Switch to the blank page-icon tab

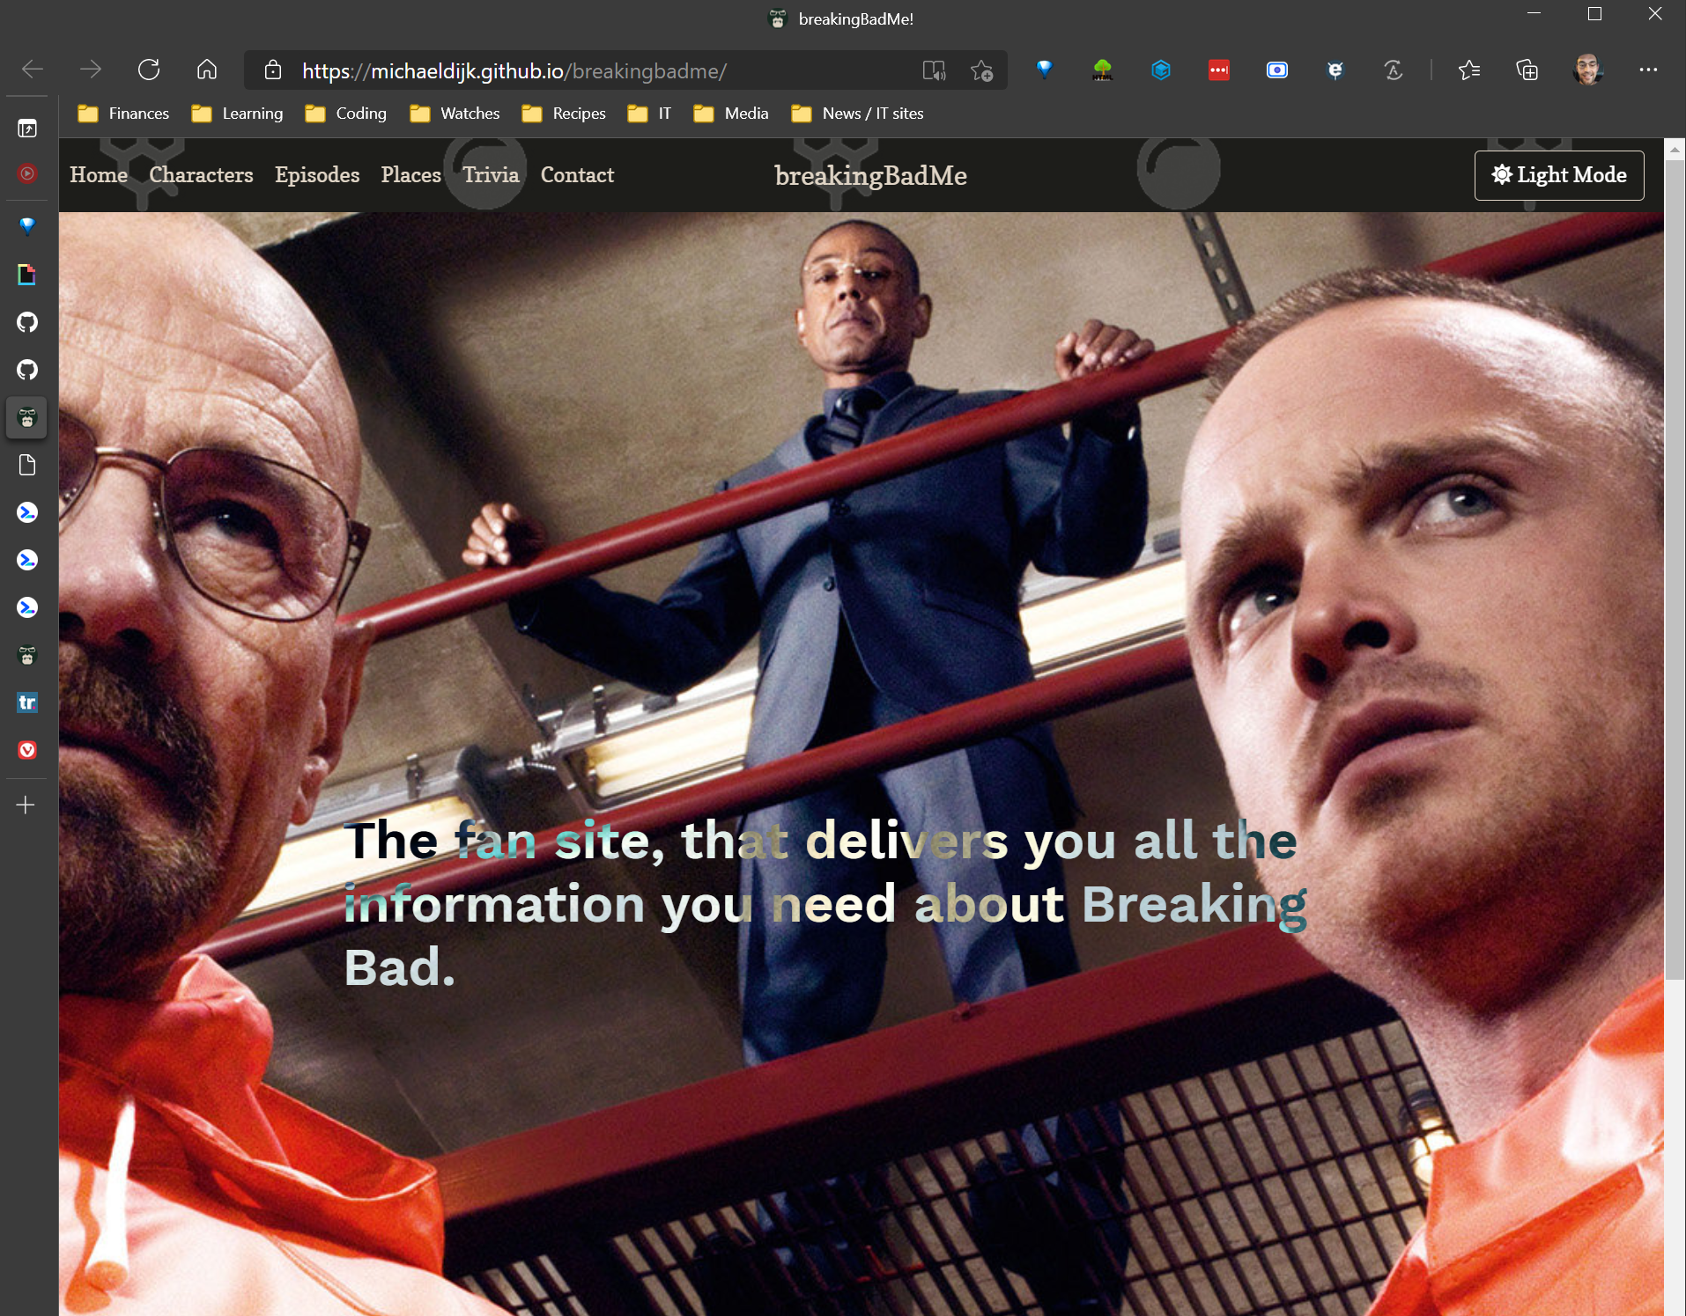27,465
